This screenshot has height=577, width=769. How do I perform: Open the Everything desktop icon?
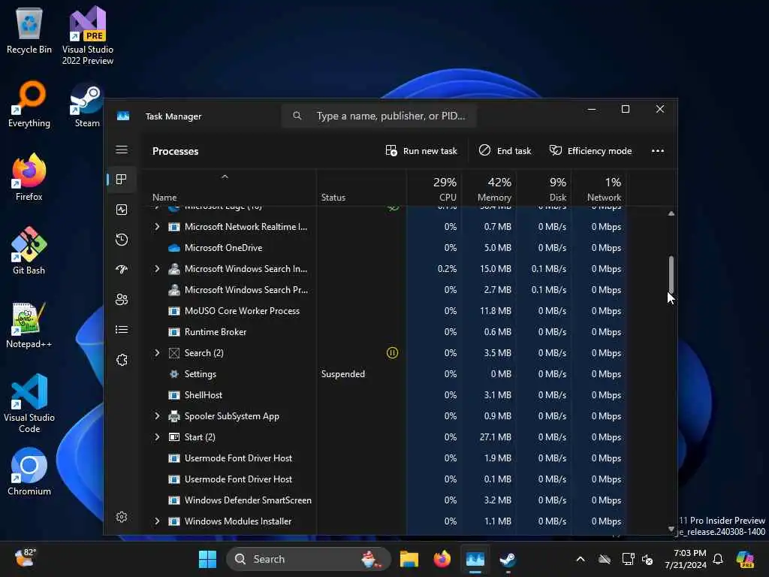[x=29, y=104]
